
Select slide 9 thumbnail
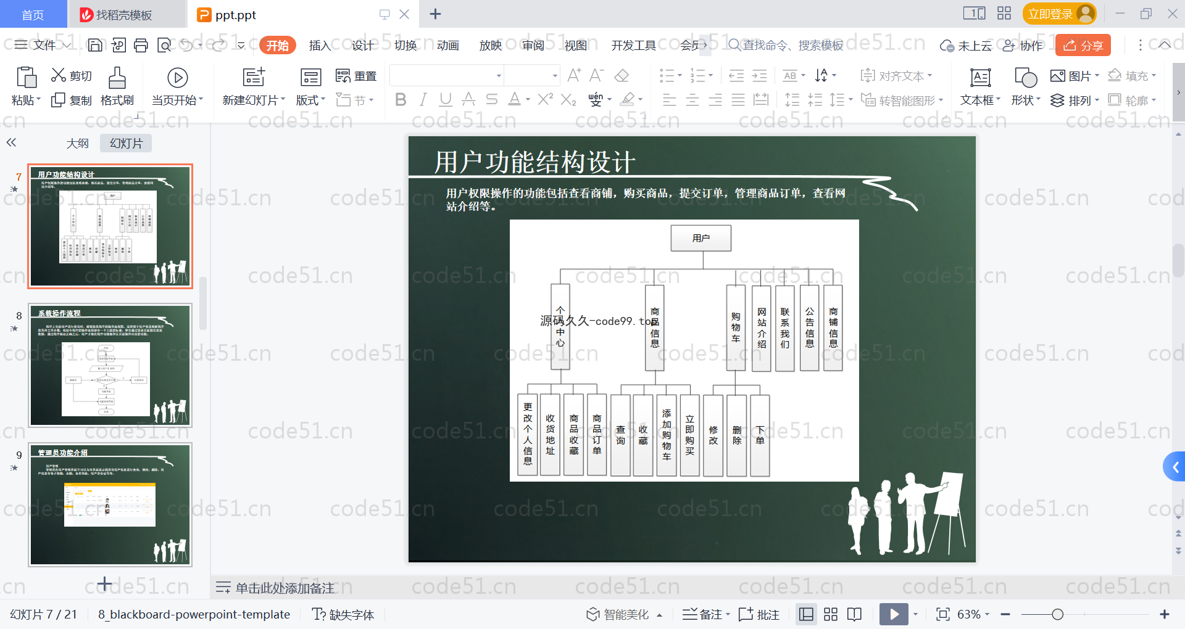[110, 504]
